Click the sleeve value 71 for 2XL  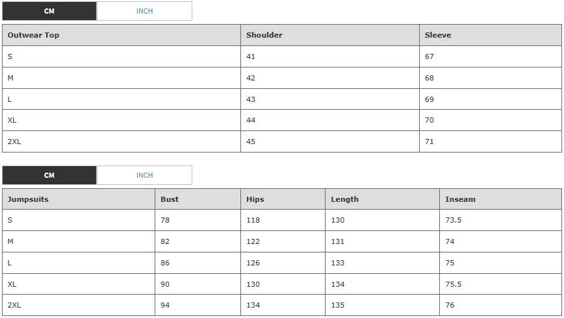click(429, 141)
